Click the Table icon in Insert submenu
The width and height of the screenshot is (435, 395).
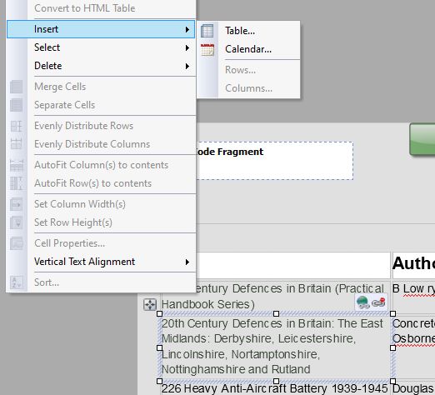coord(207,31)
